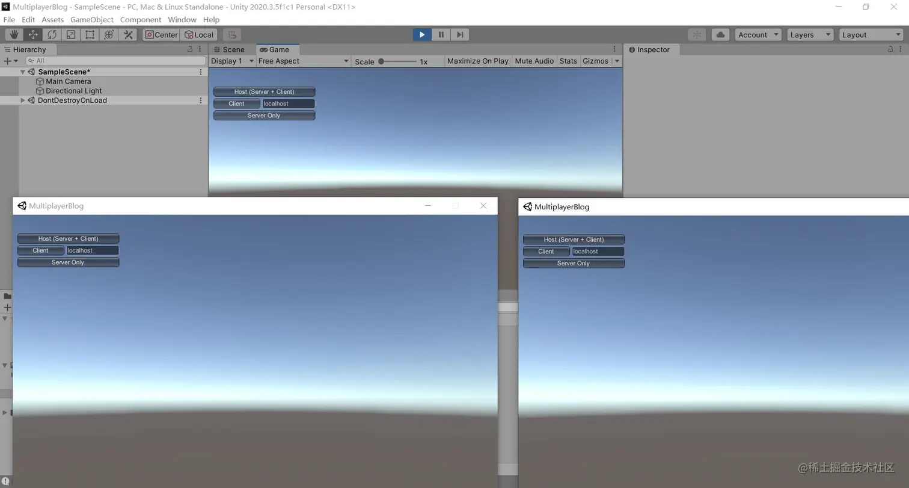Switch to the Game tab

pyautogui.click(x=278, y=49)
